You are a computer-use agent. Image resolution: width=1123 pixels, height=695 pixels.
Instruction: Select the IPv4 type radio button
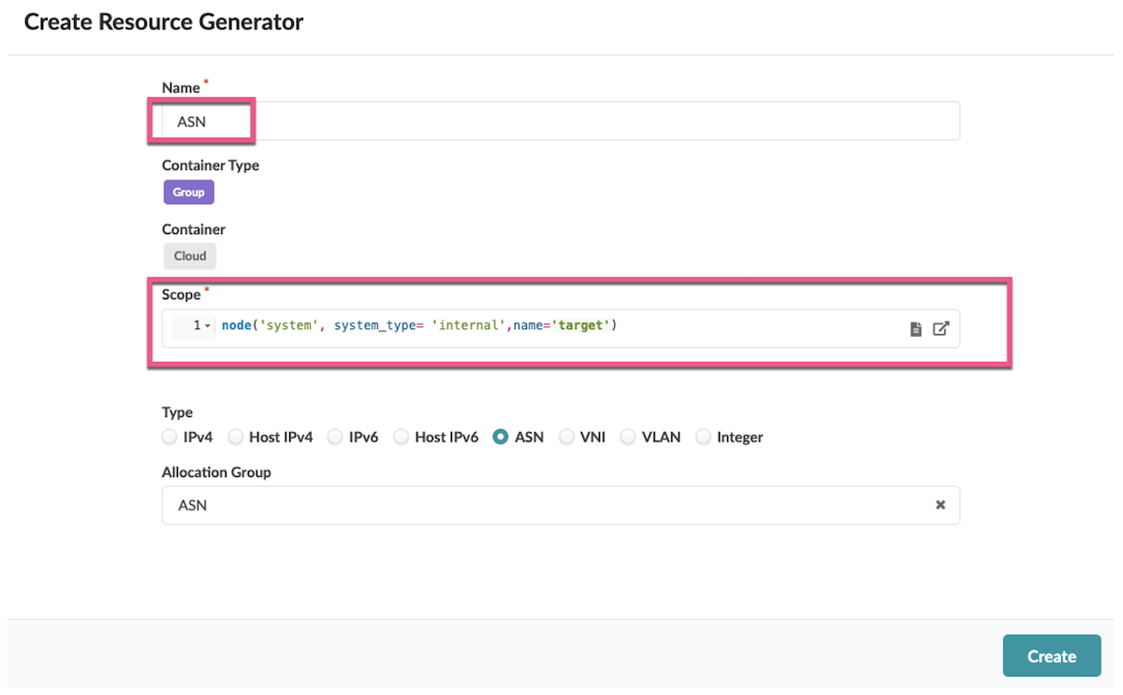[x=168, y=437]
